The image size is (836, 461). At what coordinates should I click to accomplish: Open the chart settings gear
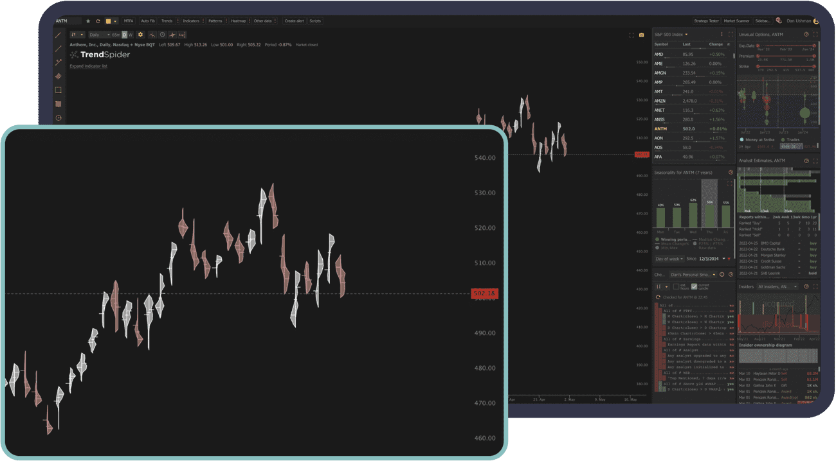pos(141,34)
